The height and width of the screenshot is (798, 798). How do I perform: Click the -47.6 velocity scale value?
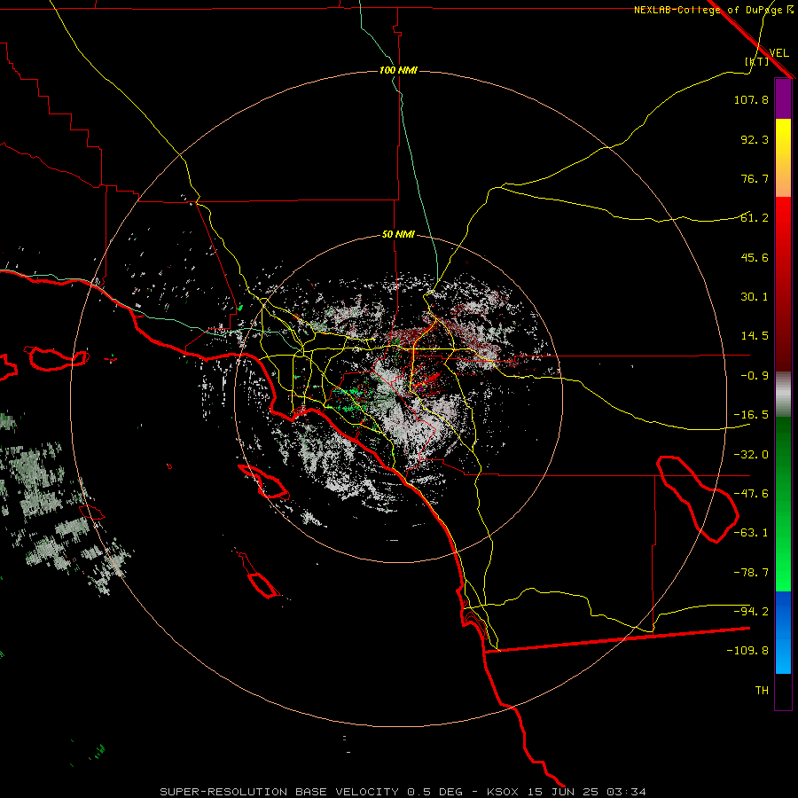click(x=751, y=494)
